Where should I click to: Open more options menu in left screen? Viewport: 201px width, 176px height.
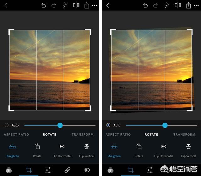pos(95,6)
